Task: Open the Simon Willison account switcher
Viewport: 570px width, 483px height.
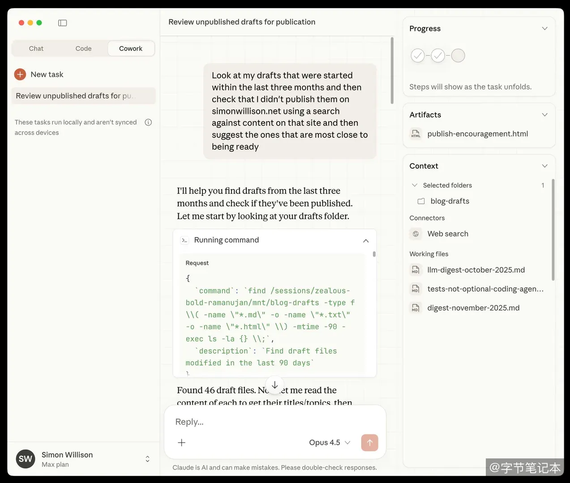Action: (147, 459)
